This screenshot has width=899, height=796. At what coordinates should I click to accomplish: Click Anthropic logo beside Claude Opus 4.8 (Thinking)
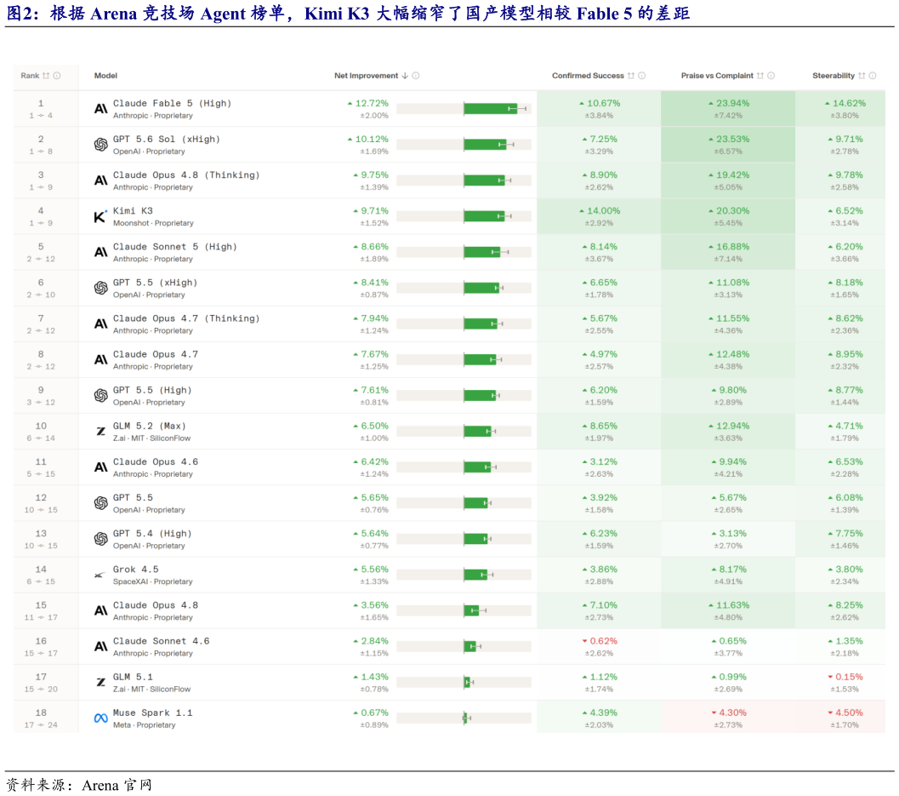click(101, 180)
